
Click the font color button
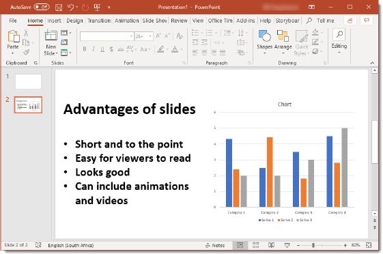(x=175, y=49)
